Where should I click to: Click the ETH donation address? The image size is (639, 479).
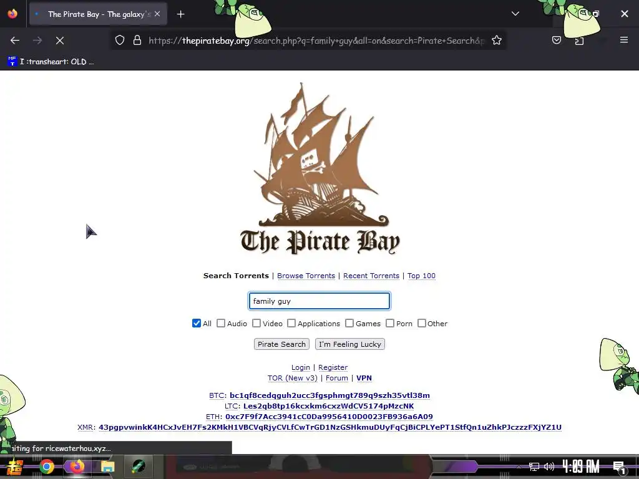click(329, 417)
